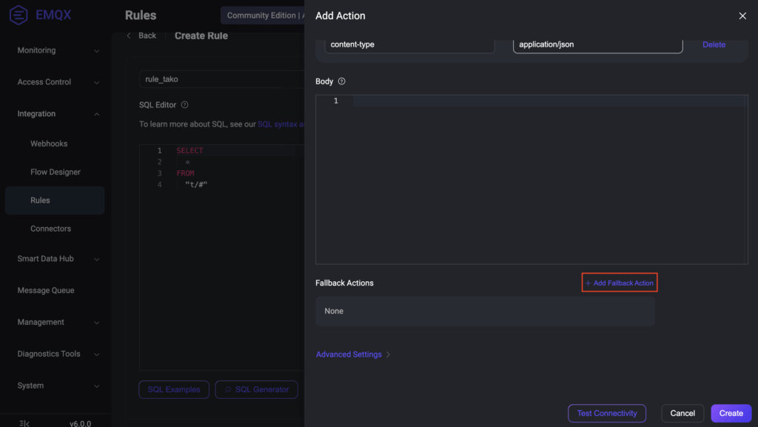Click the SQL Editor help icon
Image resolution: width=758 pixels, height=427 pixels.
tap(184, 105)
